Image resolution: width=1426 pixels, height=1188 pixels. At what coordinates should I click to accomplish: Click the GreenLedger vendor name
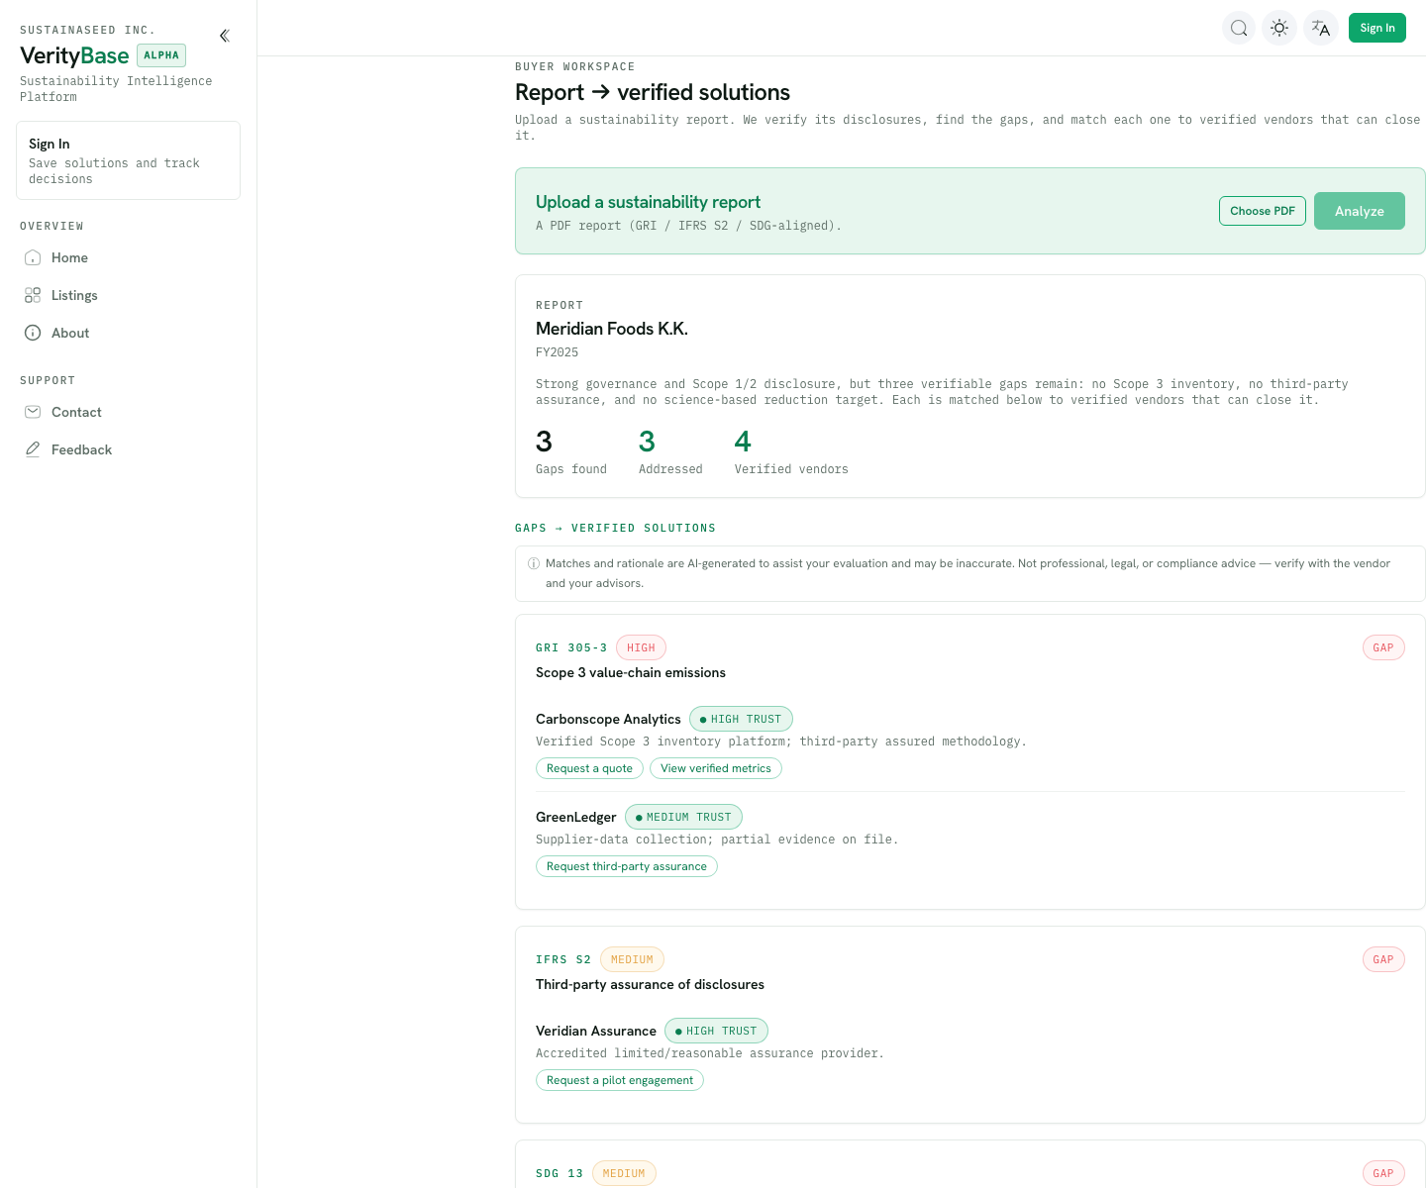(x=575, y=817)
